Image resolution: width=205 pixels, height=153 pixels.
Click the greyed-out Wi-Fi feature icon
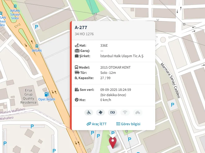click(x=125, y=113)
